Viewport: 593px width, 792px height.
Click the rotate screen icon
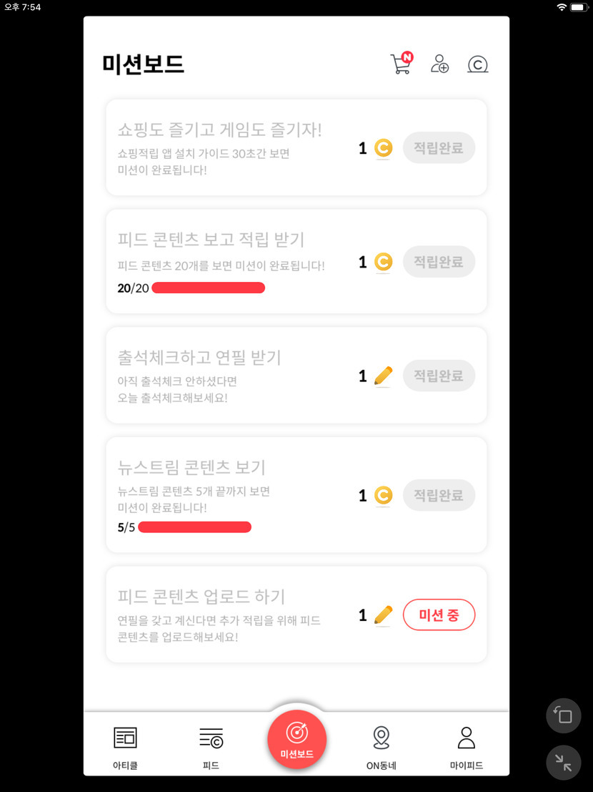point(563,715)
